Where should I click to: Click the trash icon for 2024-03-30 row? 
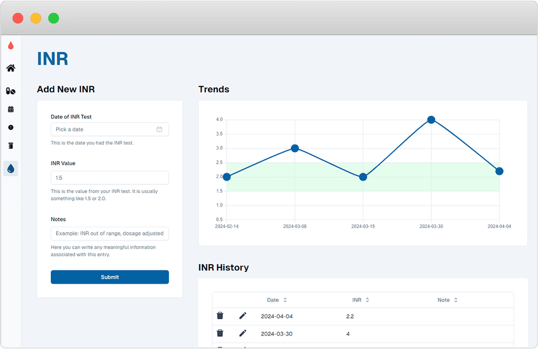(x=220, y=333)
